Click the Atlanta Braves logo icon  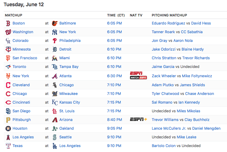click(x=55, y=76)
